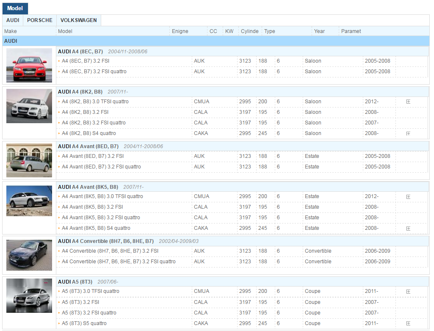Screen dimensions: 434x331
Task: Open model A5 (8T3) S5 quattro
Action: 84,323
